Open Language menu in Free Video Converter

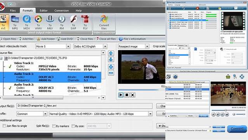177,5
